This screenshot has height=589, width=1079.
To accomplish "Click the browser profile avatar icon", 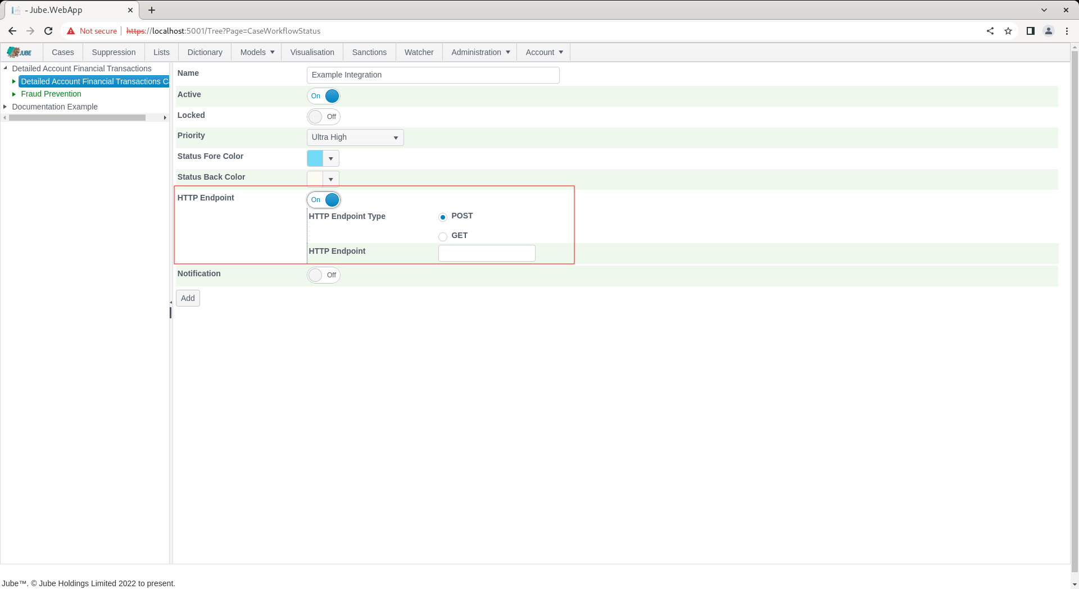I will point(1049,31).
